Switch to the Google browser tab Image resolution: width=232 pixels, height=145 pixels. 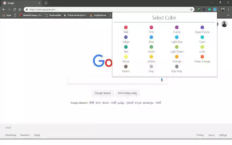(22, 3)
